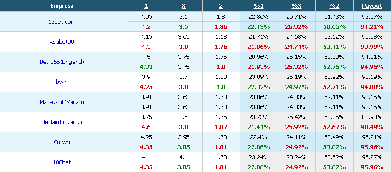Image resolution: width=392 pixels, height=172 pixels.
Task: Click the Crown bookmaker link
Action: click(x=62, y=142)
